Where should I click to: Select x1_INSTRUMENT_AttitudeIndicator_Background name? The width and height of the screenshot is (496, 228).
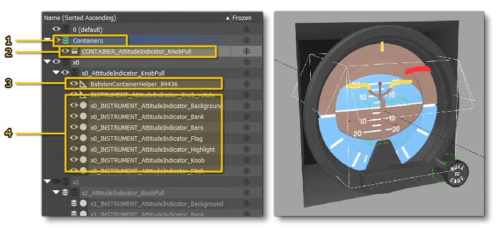tap(156, 204)
